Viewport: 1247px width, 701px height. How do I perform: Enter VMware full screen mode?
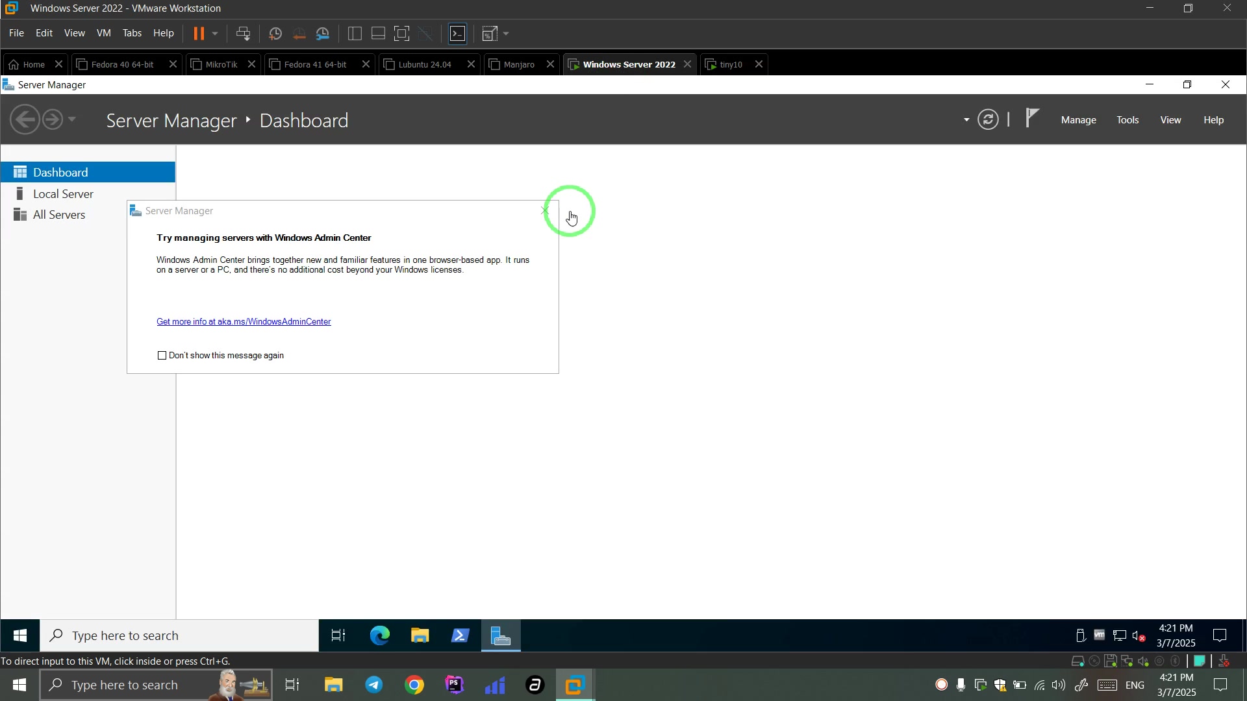click(402, 34)
